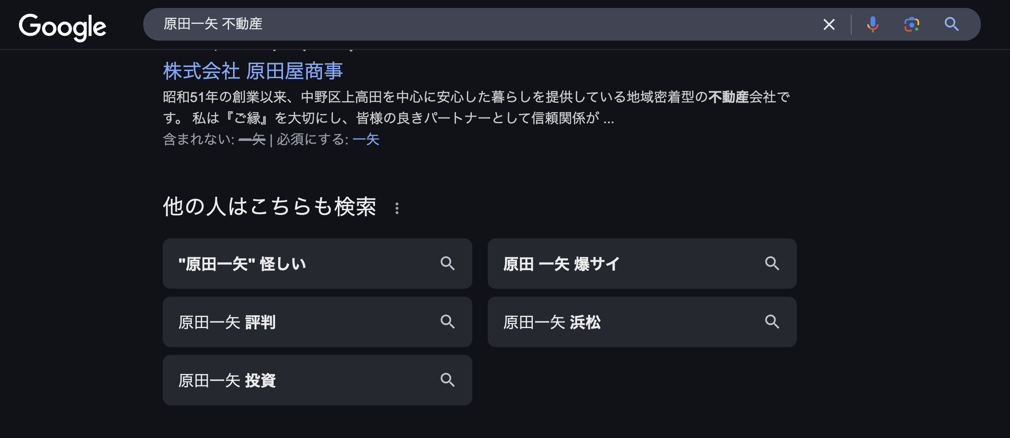Clear the search box with the X icon
The width and height of the screenshot is (1010, 438).
[829, 24]
